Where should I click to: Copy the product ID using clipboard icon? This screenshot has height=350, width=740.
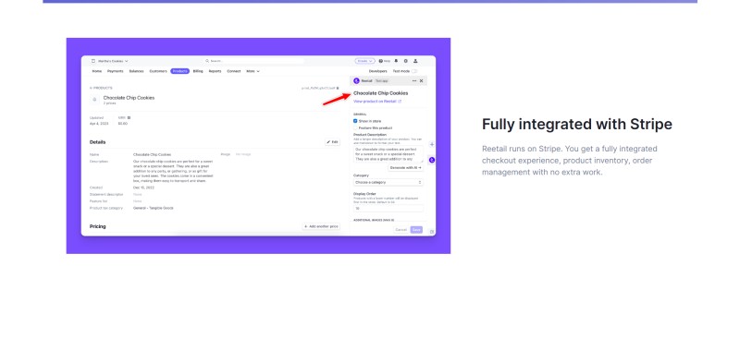338,88
